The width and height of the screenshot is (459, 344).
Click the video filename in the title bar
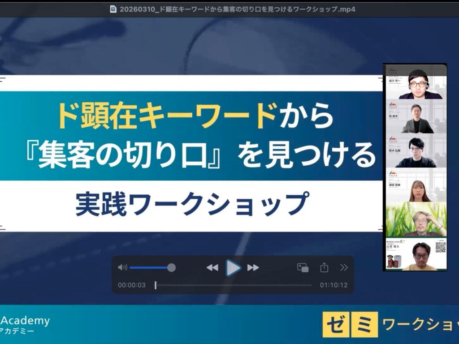click(x=238, y=9)
